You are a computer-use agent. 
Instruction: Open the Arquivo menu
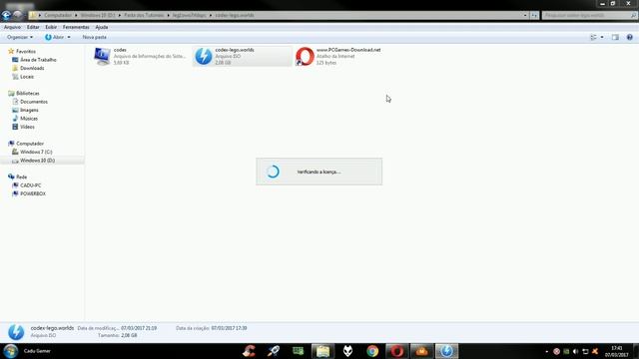[x=12, y=27]
